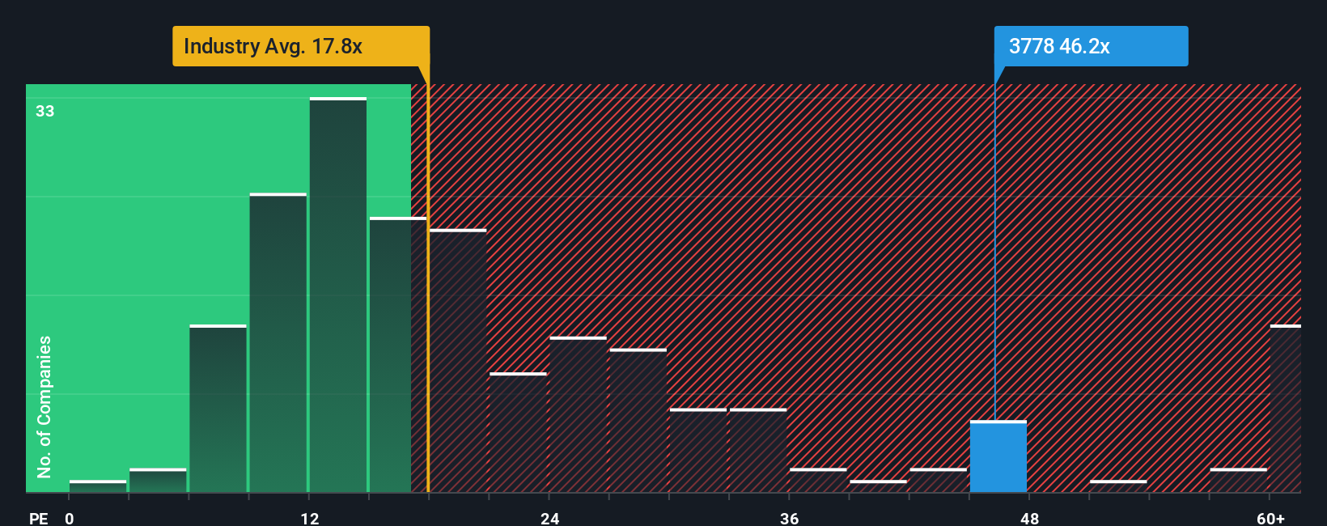Click the x-axis label 0
Viewport: 1327px width, 526px height.
click(x=70, y=518)
